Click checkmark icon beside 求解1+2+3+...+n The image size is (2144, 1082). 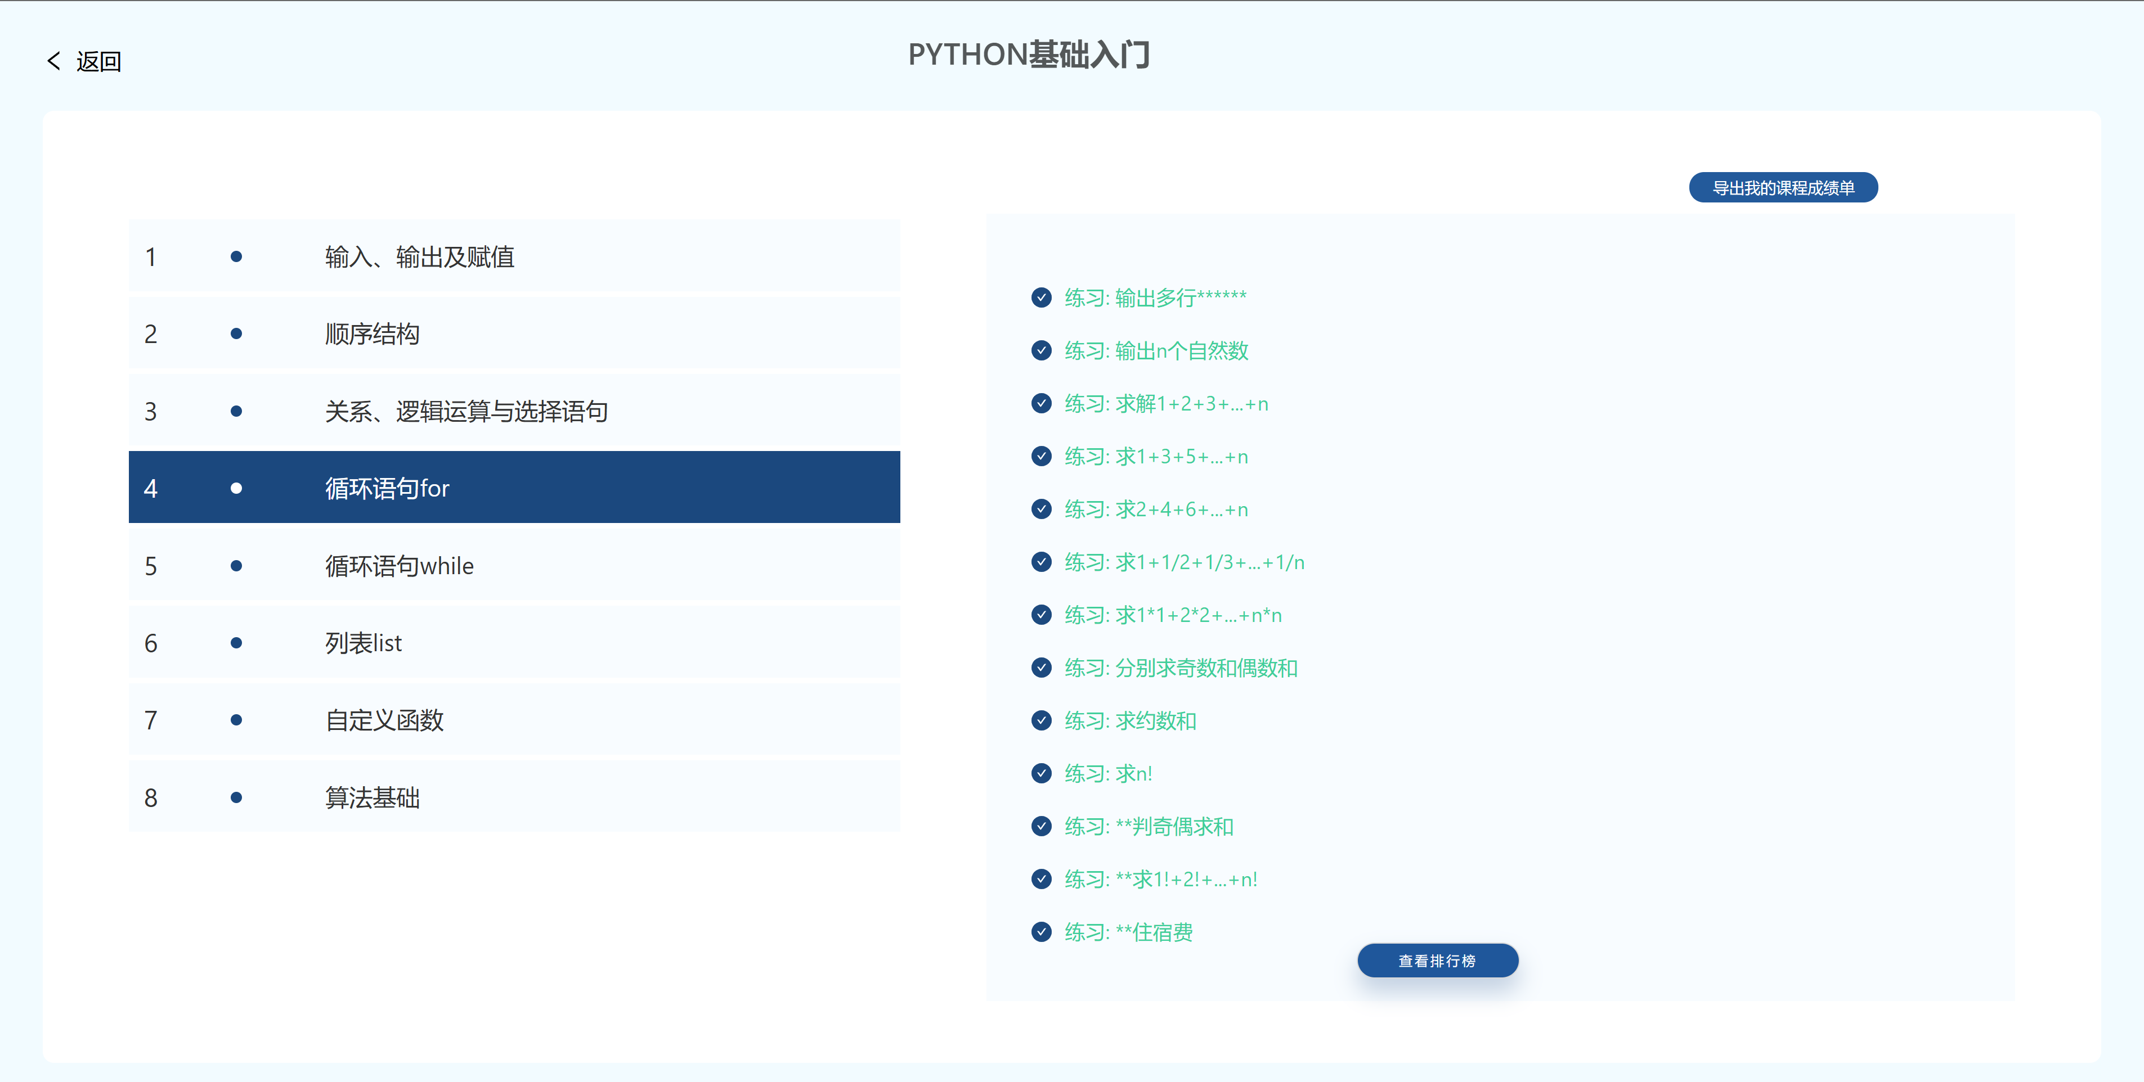[1041, 403]
